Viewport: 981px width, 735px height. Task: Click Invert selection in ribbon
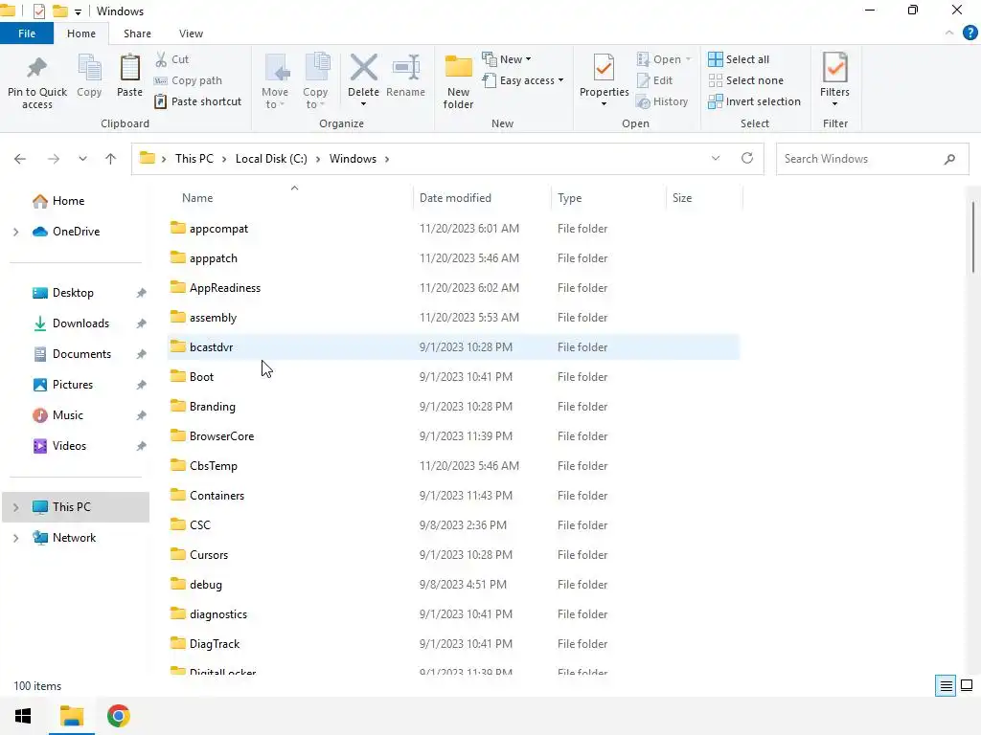[x=754, y=101]
